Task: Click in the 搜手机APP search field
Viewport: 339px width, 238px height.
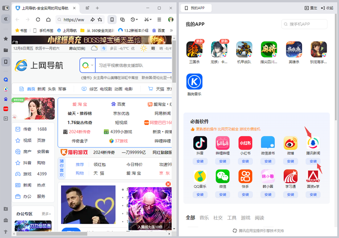Action: [304, 24]
